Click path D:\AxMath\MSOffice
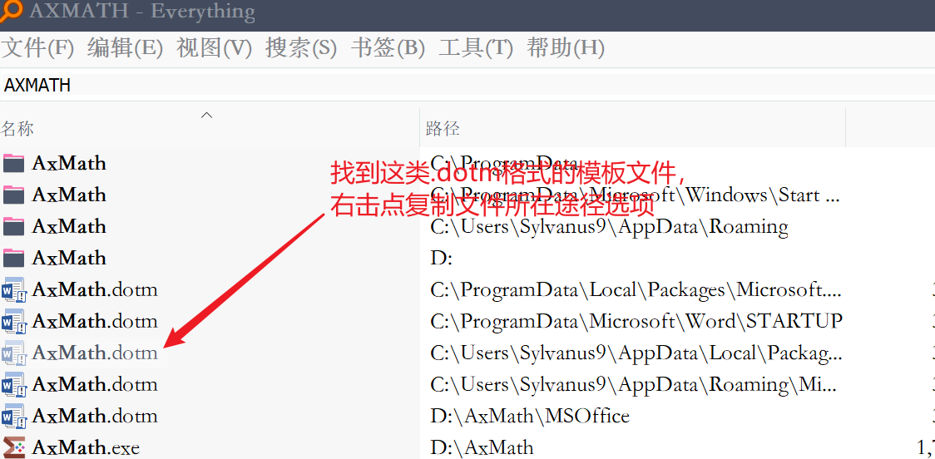The height and width of the screenshot is (459, 935). click(x=530, y=416)
